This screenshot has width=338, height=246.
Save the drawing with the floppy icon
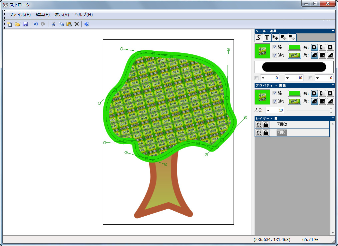(x=25, y=24)
